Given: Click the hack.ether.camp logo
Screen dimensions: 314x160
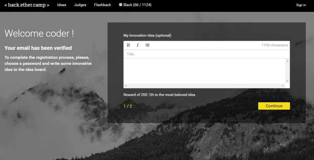Looking at the screenshot, I should [x=27, y=5].
